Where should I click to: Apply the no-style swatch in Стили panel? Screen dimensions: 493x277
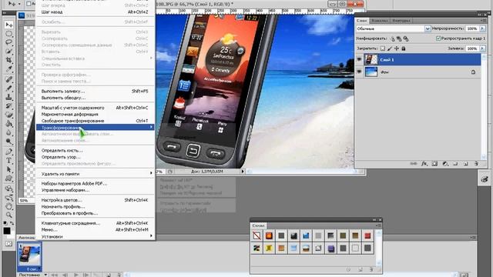(x=257, y=235)
